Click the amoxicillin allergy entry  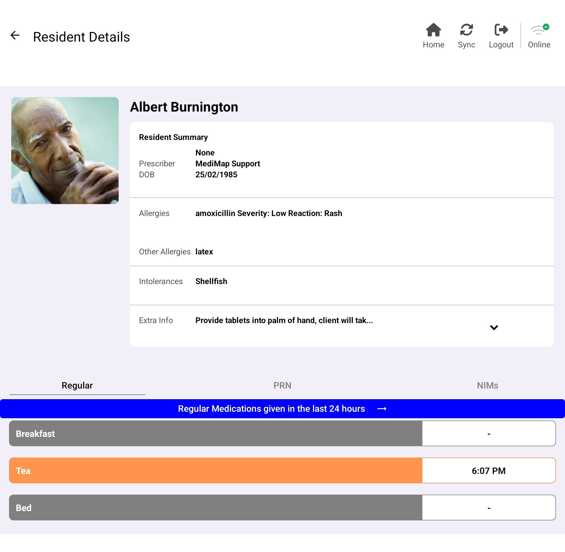(x=268, y=213)
